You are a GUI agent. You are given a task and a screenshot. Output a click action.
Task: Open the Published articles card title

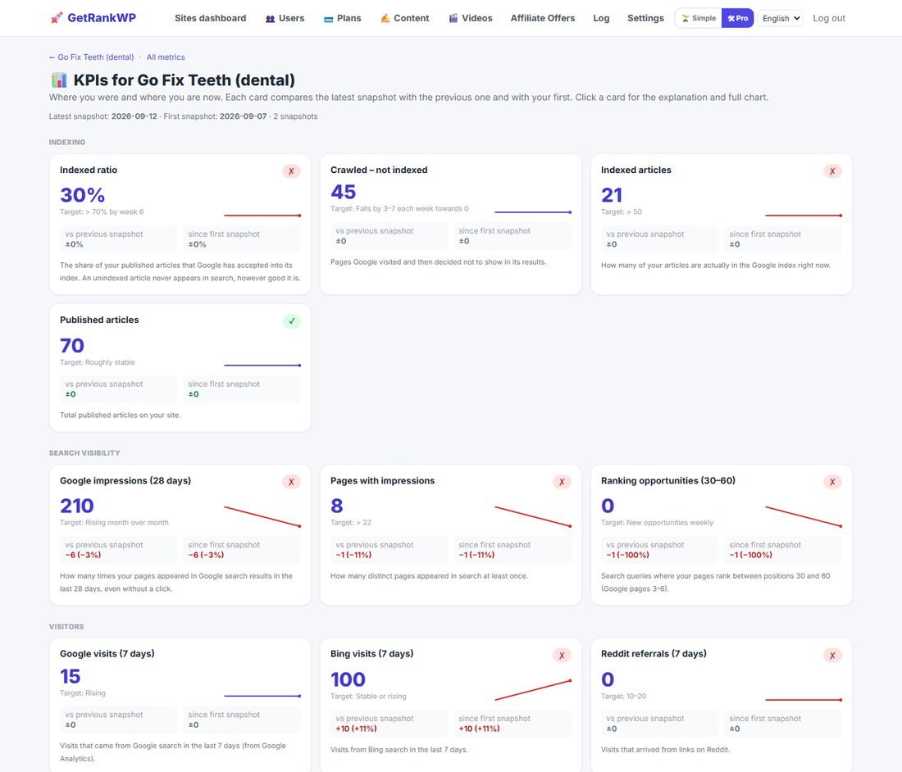pos(99,320)
